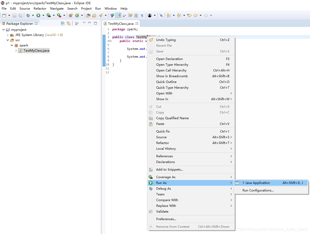This screenshot has height=234, width=310.
Task: Click the Save All toolbar icon
Action: tap(20, 15)
